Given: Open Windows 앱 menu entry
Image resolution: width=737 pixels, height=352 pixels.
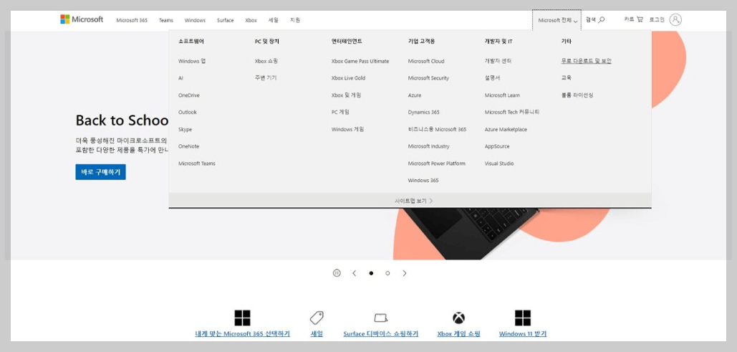Looking at the screenshot, I should click(x=192, y=61).
